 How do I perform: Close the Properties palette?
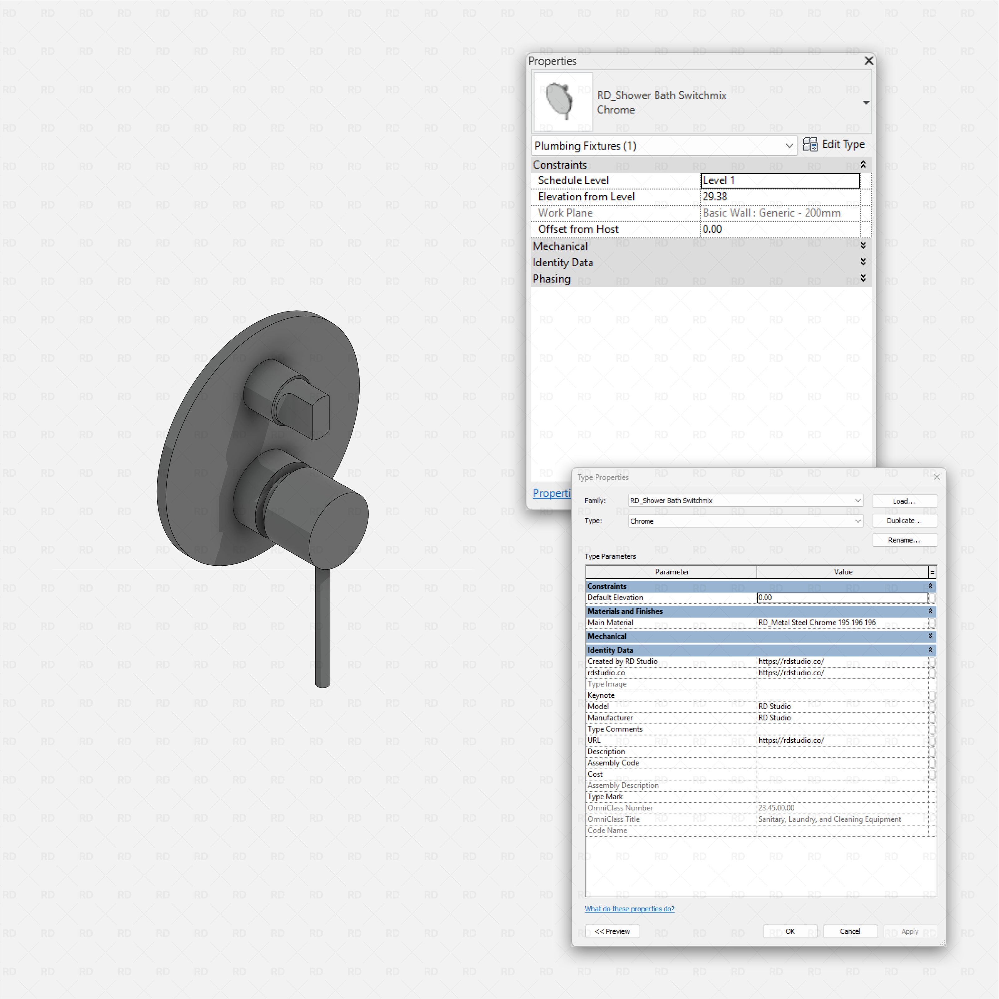[869, 61]
